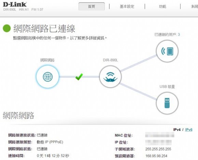Click the green connection status circle
This screenshot has height=160, width=198.
pyautogui.click(x=7, y=28)
